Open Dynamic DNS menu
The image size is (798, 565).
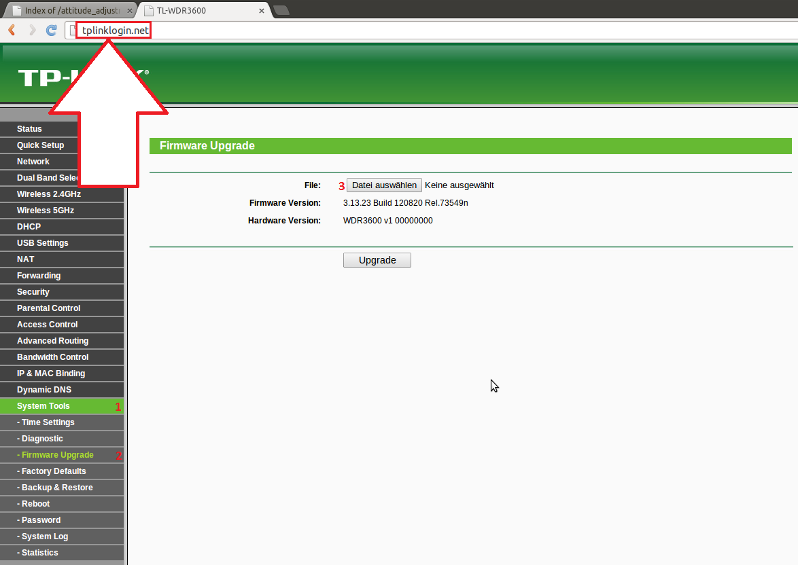point(62,390)
